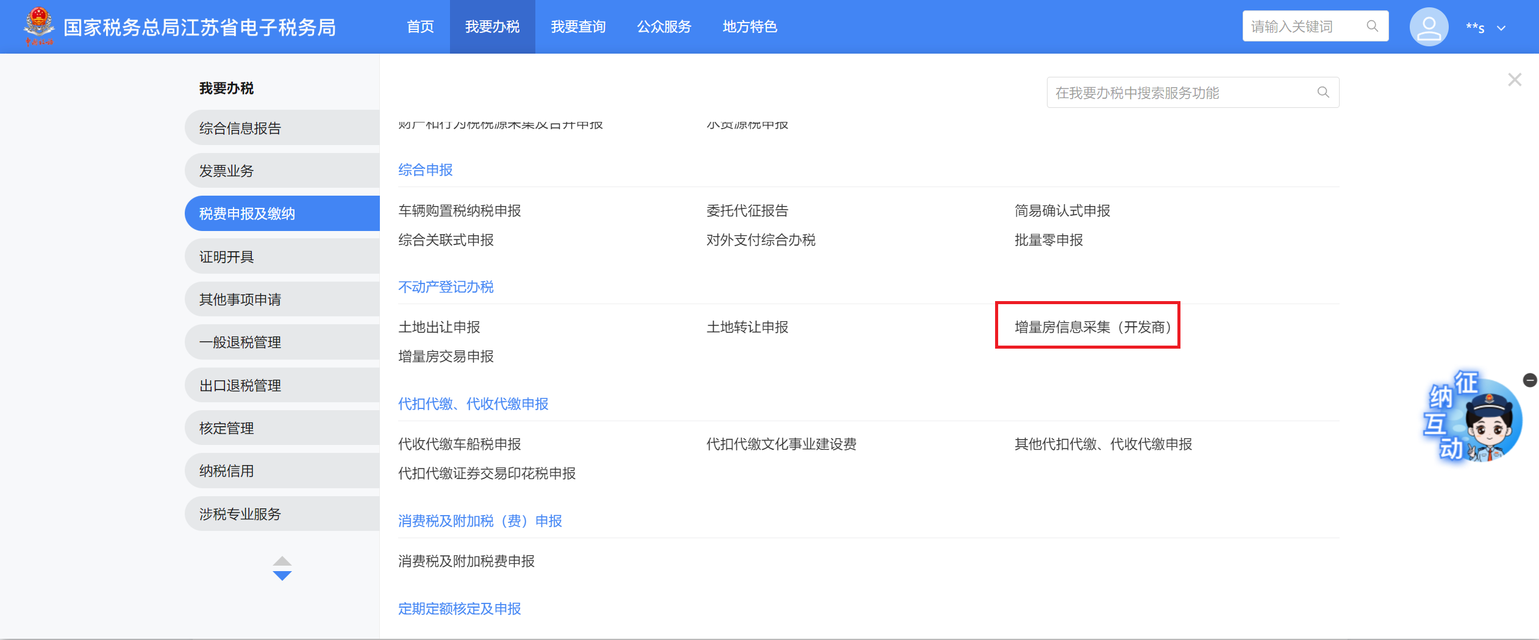Open 代扣代缴文化事业建设费 link
1539x640 pixels.
point(781,444)
